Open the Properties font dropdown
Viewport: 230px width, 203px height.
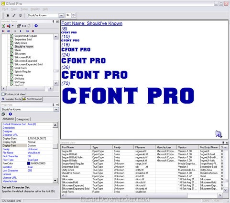click(x=56, y=110)
